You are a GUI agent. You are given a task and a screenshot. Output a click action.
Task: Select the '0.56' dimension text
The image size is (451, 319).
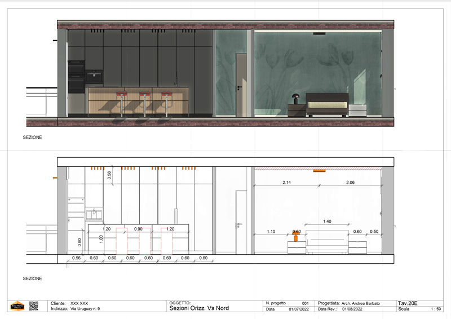tap(76, 258)
